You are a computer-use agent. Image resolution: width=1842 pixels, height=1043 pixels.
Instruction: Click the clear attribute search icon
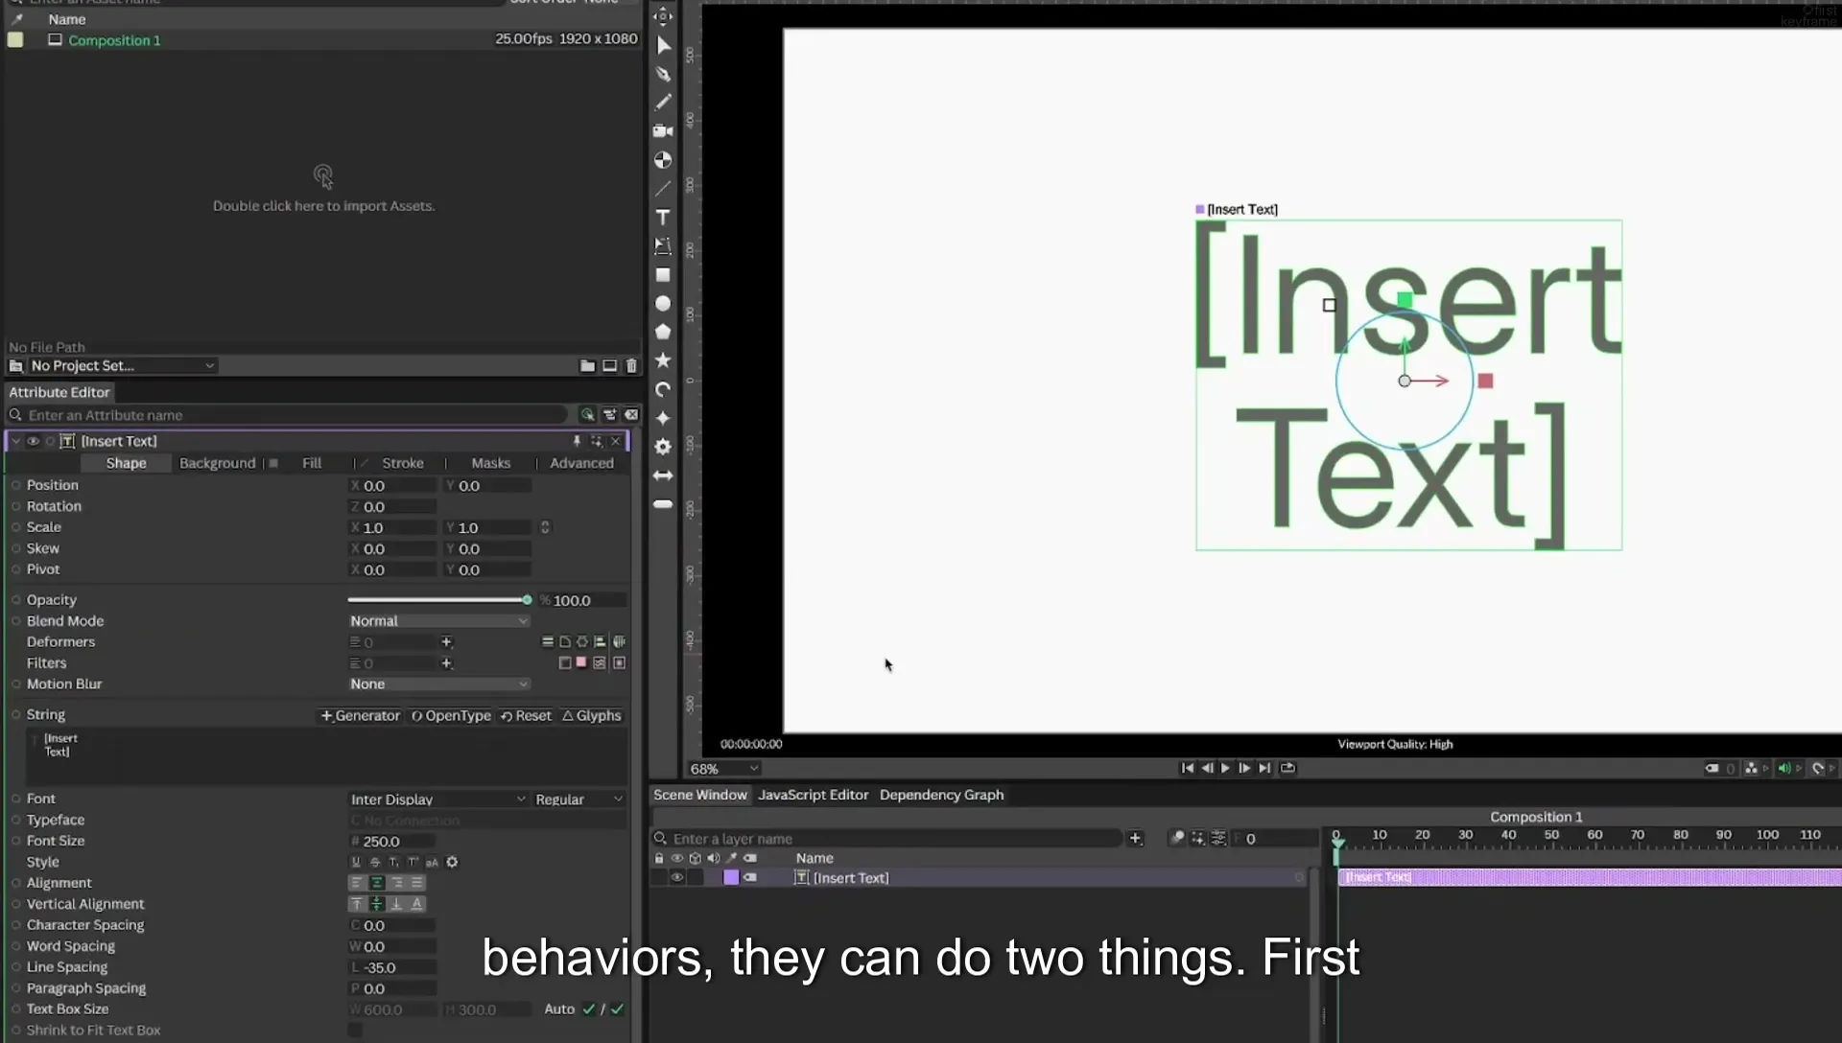tap(631, 415)
